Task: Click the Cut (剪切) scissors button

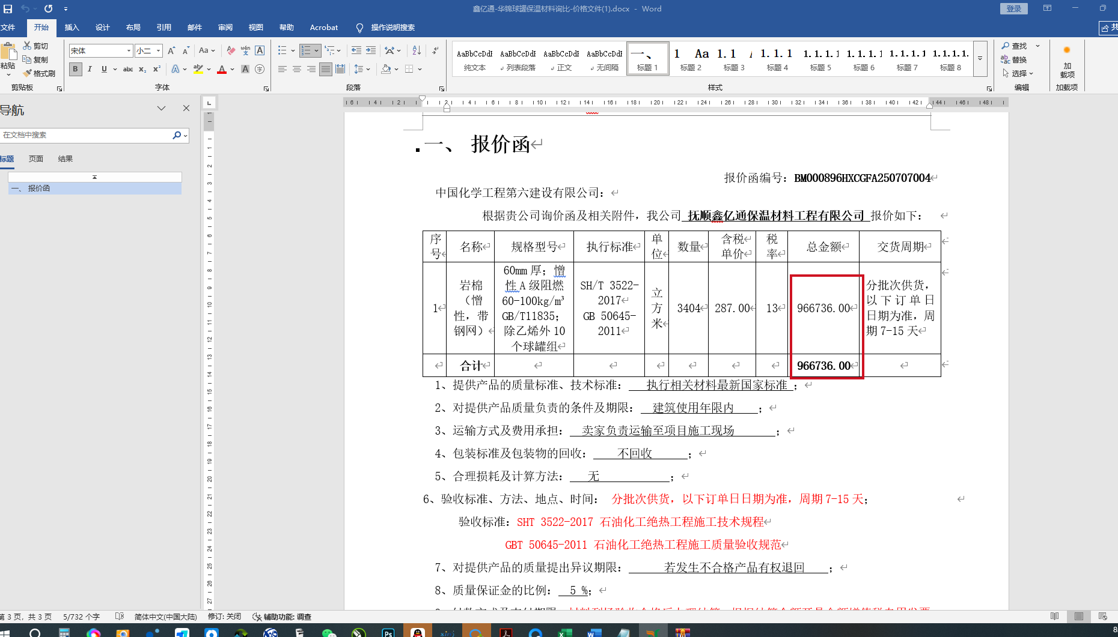Action: pos(35,46)
